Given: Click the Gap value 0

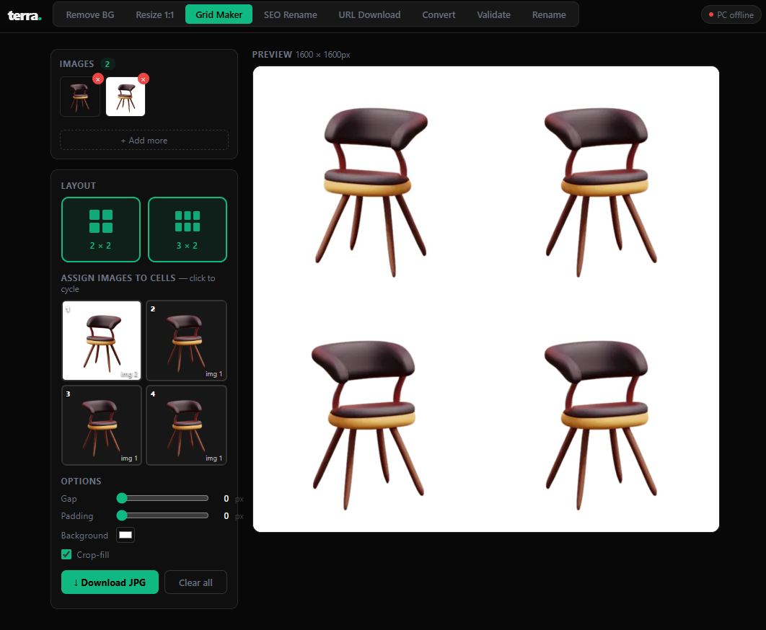Looking at the screenshot, I should click(x=226, y=498).
